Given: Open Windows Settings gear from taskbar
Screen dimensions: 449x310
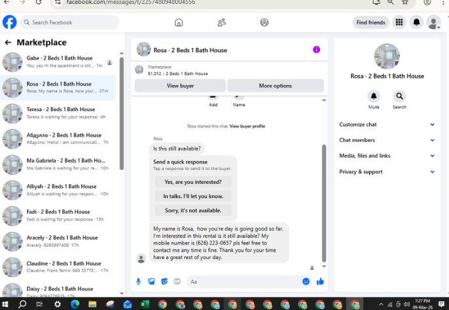Looking at the screenshot, I should (58, 304).
